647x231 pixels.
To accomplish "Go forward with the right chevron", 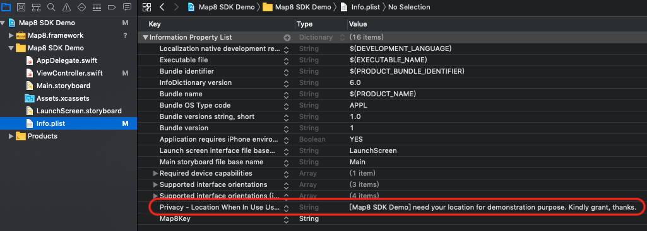I will click(176, 6).
